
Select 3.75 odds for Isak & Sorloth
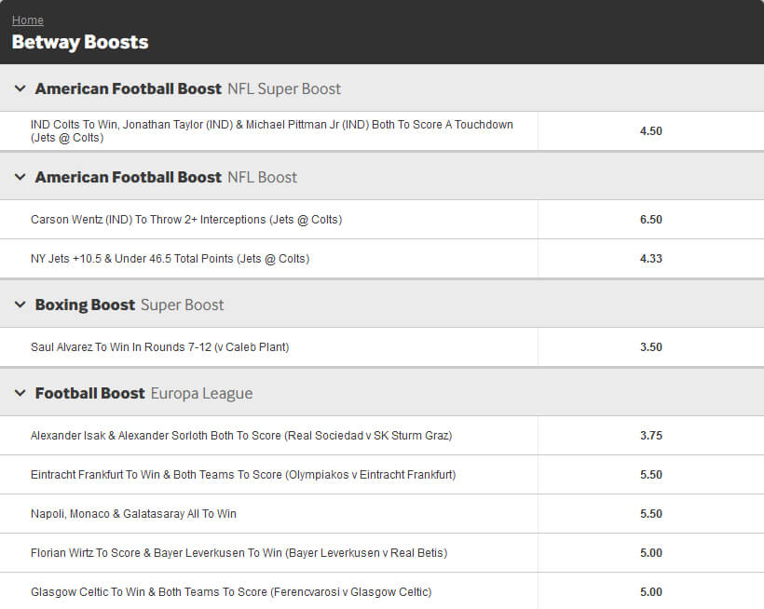(x=651, y=435)
